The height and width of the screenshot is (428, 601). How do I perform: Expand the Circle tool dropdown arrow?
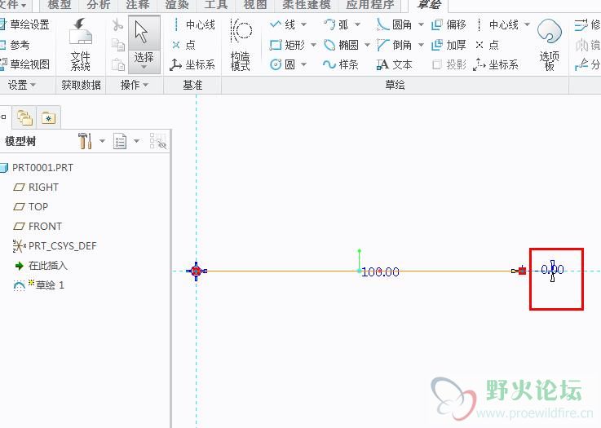click(x=303, y=64)
